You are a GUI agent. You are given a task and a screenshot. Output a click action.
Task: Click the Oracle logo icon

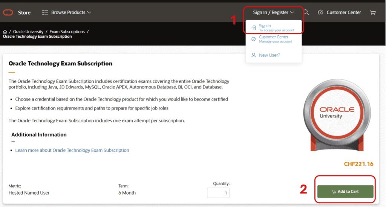click(x=8, y=12)
